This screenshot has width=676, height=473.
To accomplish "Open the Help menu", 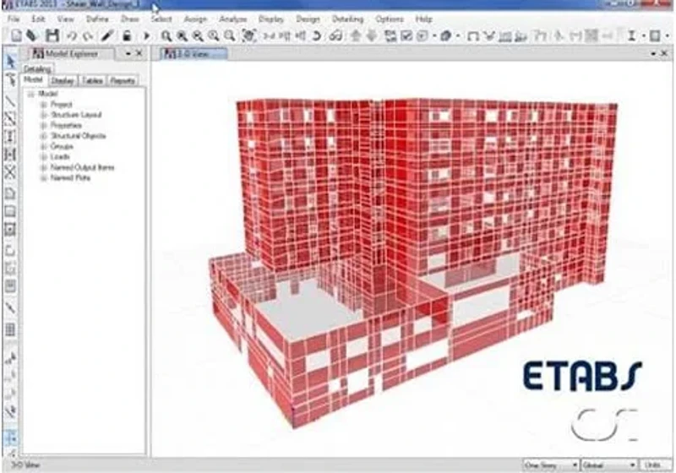I will coord(424,19).
